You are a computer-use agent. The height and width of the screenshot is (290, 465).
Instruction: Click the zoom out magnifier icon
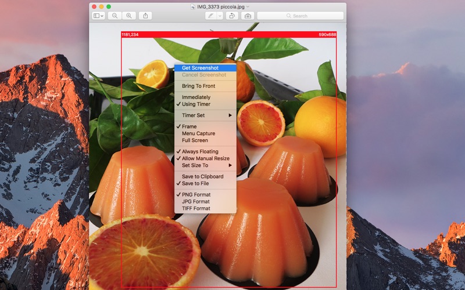coord(115,16)
